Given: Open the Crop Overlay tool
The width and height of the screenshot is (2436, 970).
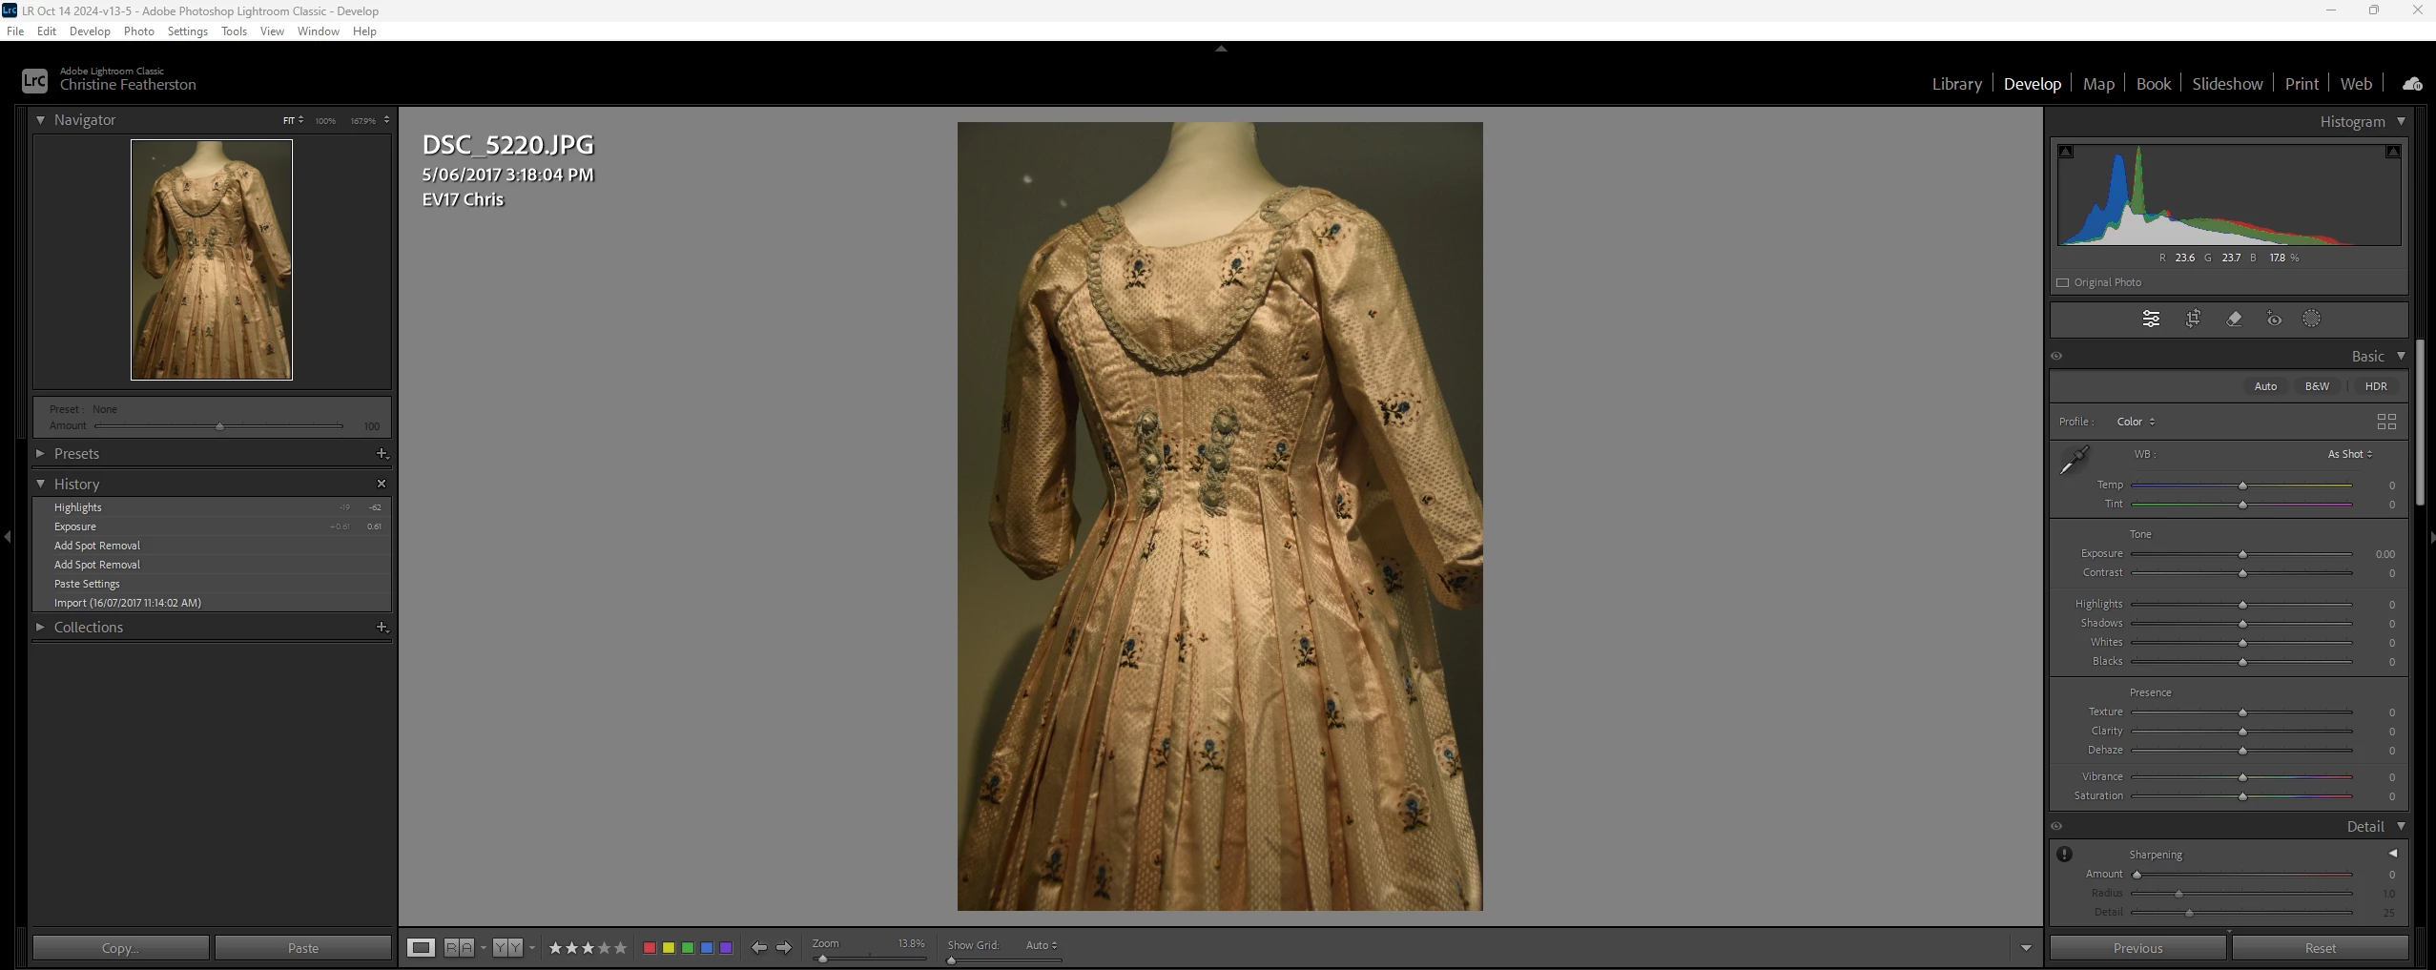Looking at the screenshot, I should 2193,320.
